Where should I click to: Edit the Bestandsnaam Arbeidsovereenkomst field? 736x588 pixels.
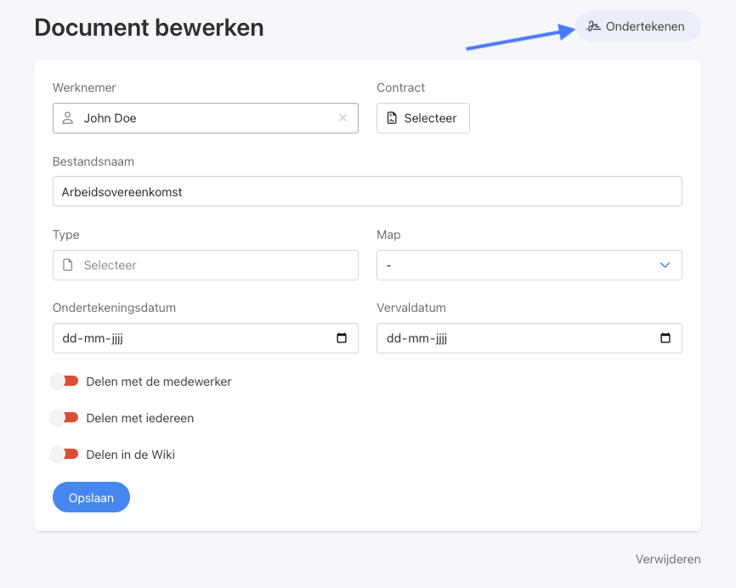point(367,191)
